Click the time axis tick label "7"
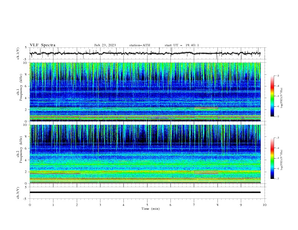This screenshot has width=298, height=230. [194, 205]
